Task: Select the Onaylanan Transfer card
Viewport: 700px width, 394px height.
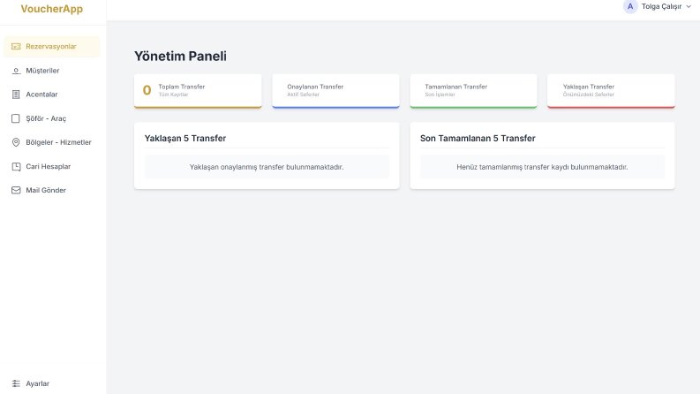Action: 335,91
